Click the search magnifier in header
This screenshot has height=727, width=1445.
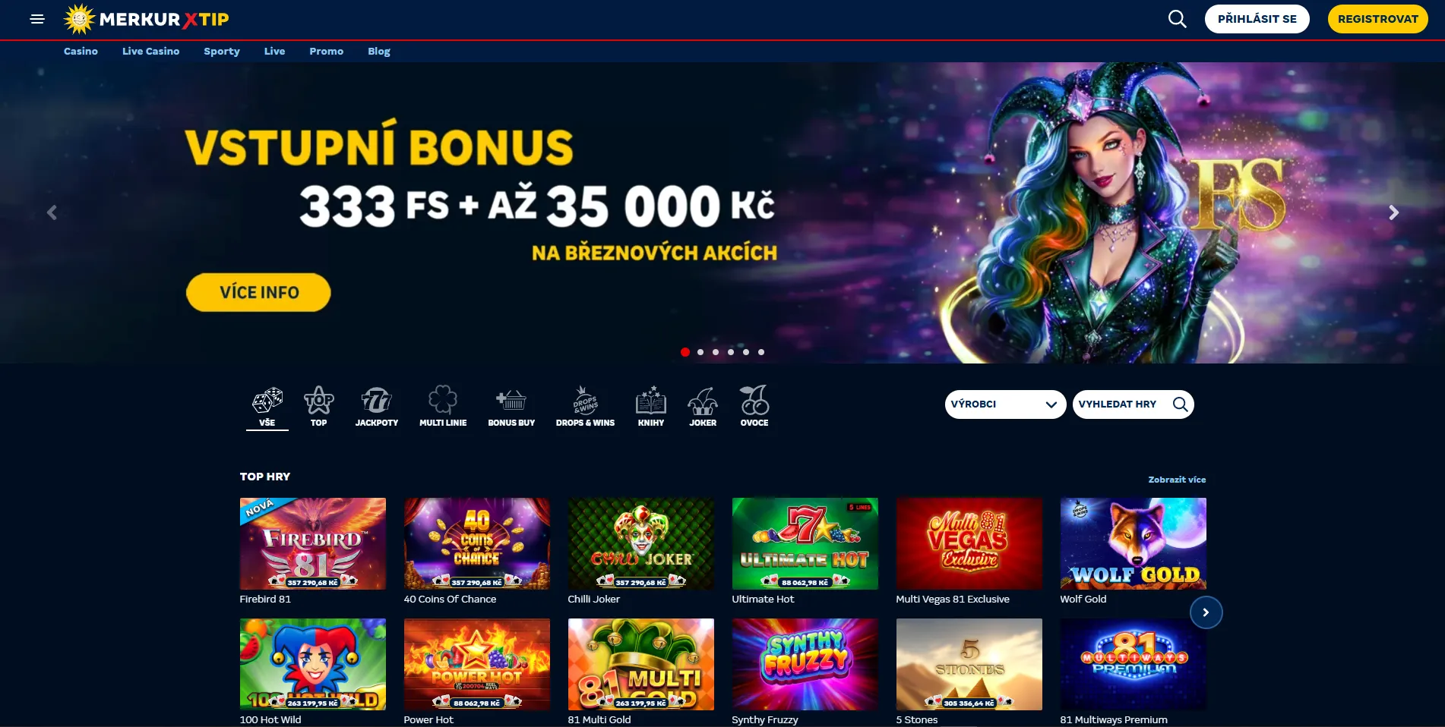click(1177, 19)
